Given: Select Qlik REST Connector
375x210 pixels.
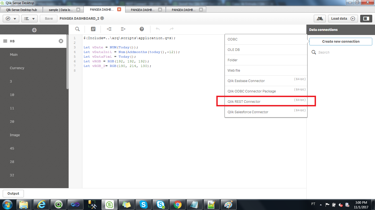Looking at the screenshot, I should 266,102.
